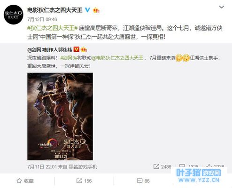Click the blue verified V badge
232x188 pixels.
click(87, 10)
